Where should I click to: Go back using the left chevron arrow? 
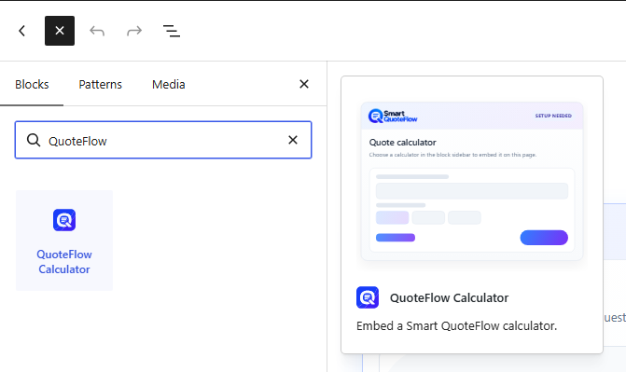click(x=22, y=31)
